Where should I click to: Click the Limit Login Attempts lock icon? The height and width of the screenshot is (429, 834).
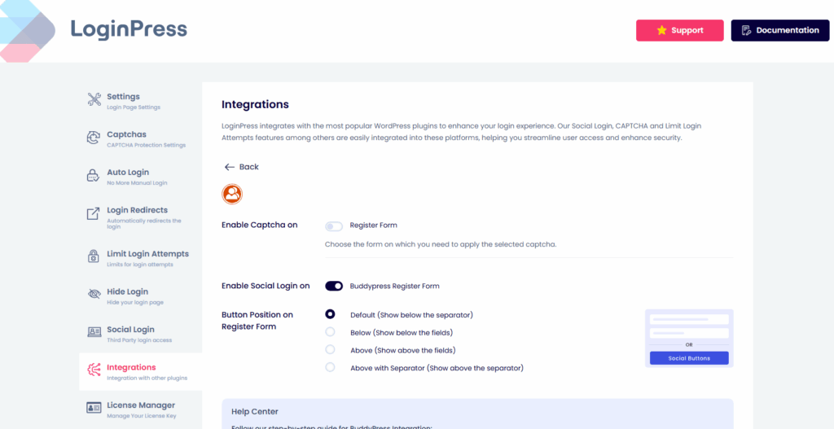pyautogui.click(x=94, y=256)
